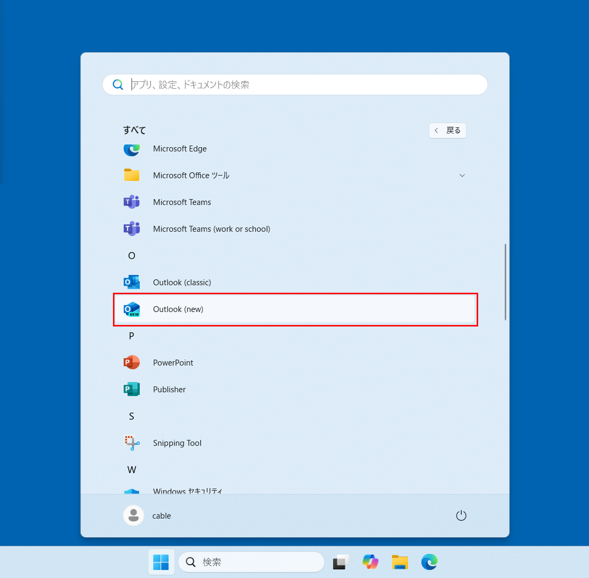589x578 pixels.
Task: Click Microsoft Teams (work or school) label
Action: 212,229
